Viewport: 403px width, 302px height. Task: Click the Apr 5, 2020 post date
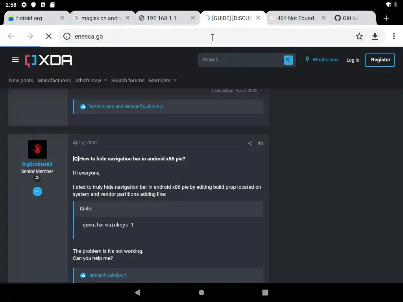click(85, 142)
